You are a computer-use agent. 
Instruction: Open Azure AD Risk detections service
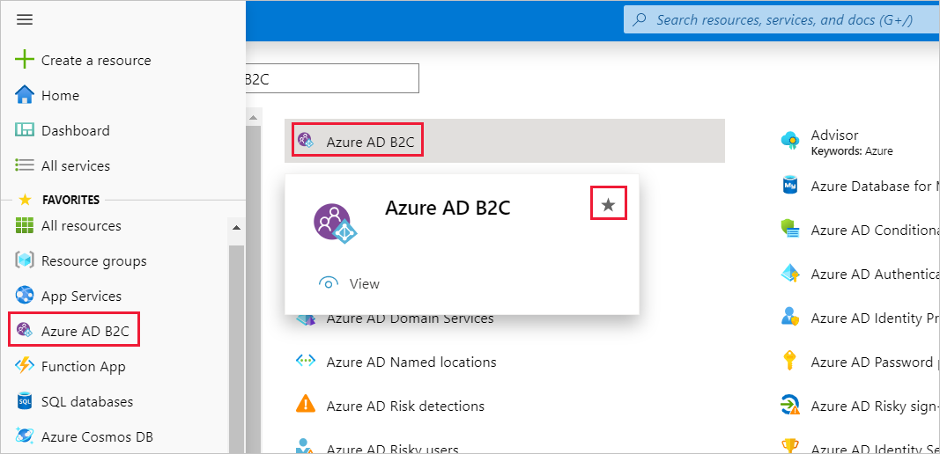tap(405, 406)
